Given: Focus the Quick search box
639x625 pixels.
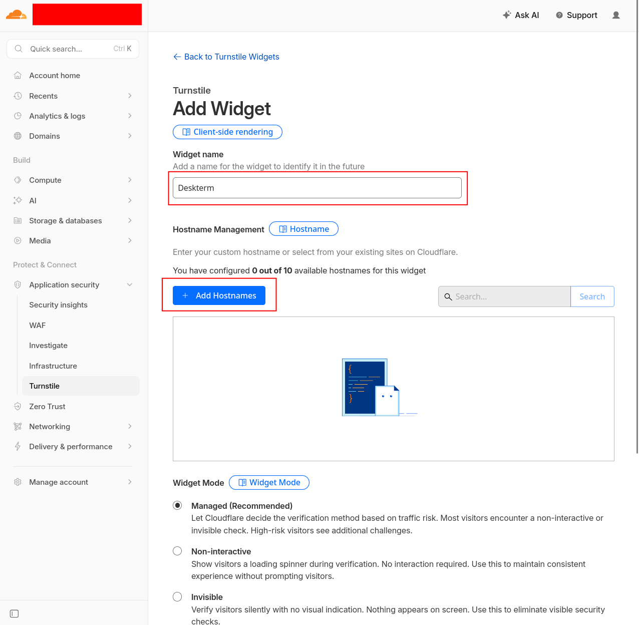Looking at the screenshot, I should tap(73, 49).
